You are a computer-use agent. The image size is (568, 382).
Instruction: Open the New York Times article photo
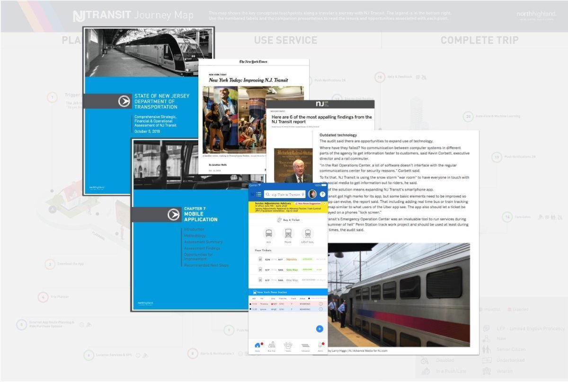point(253,119)
